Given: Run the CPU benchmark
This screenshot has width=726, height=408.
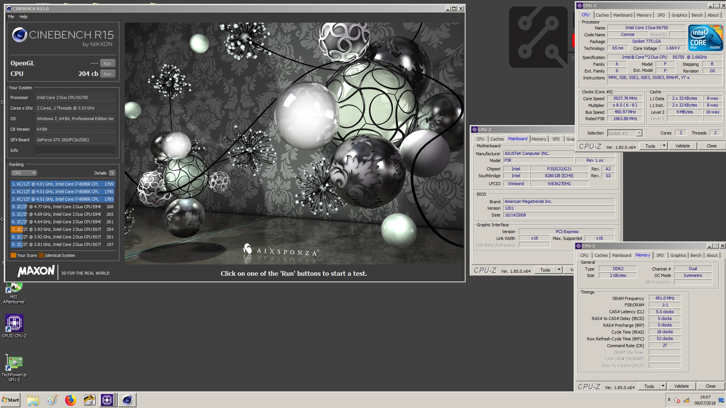Looking at the screenshot, I should (x=107, y=74).
